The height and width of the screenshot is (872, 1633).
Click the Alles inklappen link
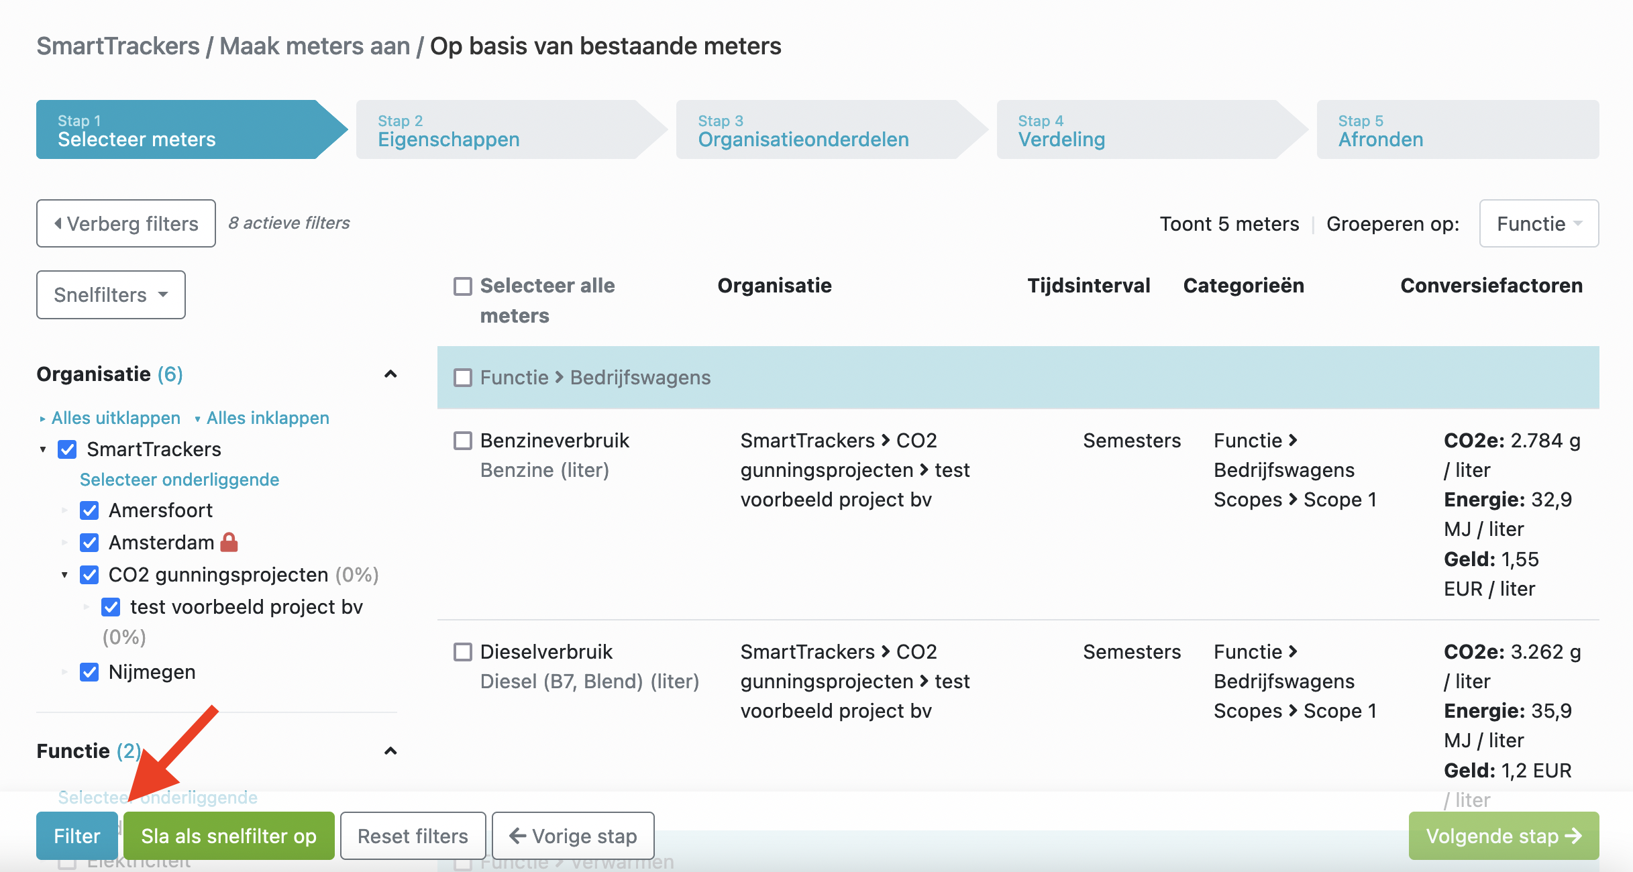(268, 418)
